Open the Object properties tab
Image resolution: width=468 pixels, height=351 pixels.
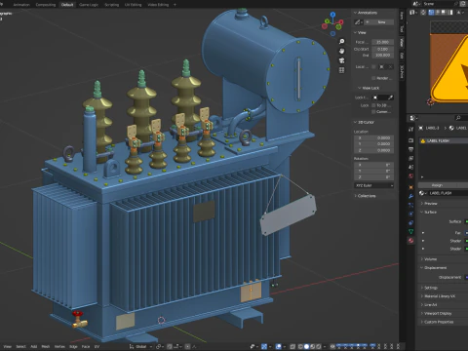point(411,187)
